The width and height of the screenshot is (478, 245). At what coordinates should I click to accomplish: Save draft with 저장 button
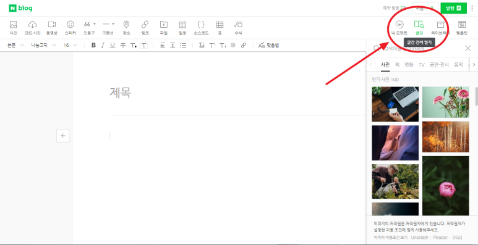[425, 8]
